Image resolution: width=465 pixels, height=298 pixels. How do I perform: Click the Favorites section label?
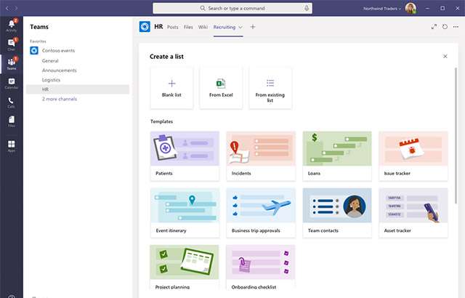pos(38,41)
